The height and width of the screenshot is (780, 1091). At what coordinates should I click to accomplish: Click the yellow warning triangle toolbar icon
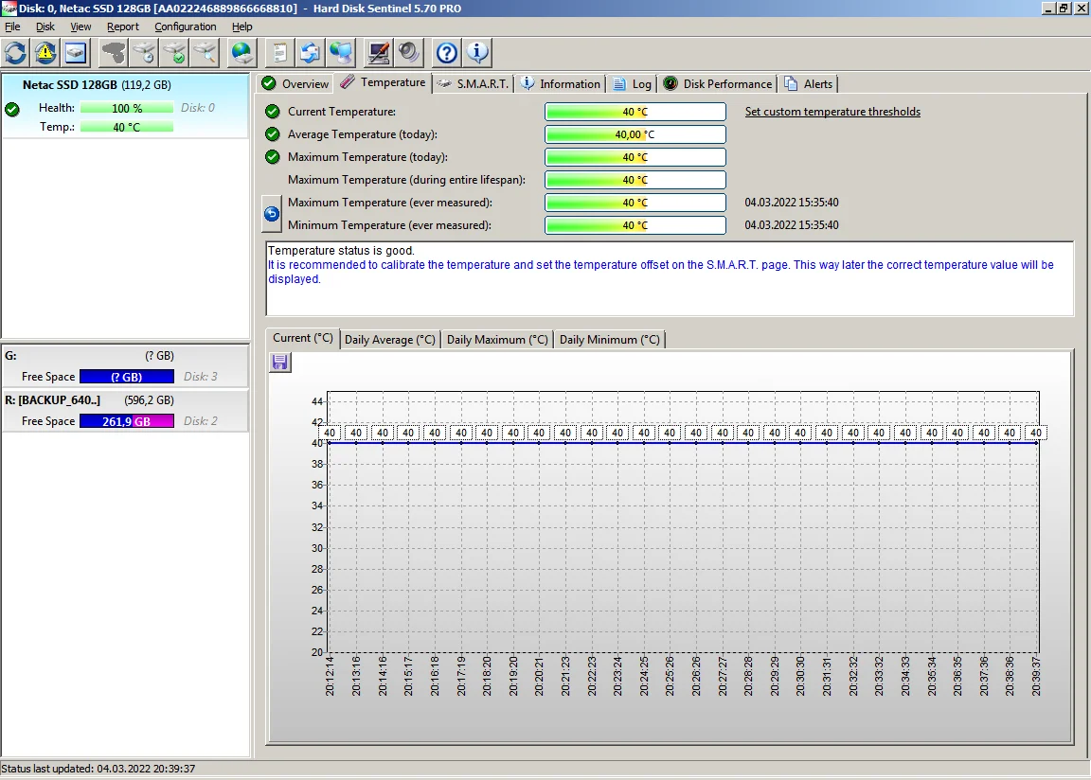pos(45,52)
